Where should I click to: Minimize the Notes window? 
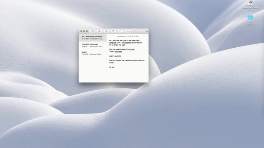(x=84, y=31)
